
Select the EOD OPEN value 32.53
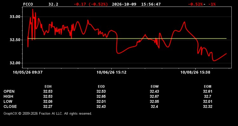pyautogui.click(x=101, y=91)
